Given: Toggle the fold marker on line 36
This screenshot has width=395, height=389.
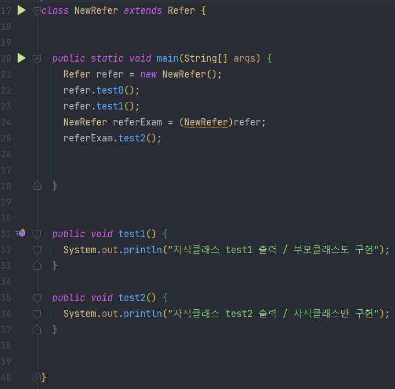Looking at the screenshot, I should point(37,314).
